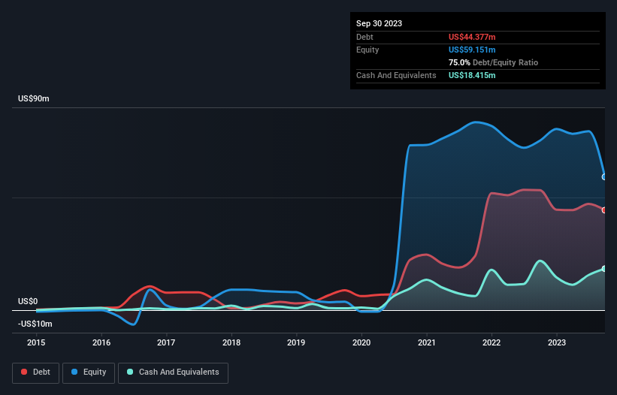Viewport: 617px width, 395px height.
Task: Toggle the Debt series legend button
Action: (35, 372)
